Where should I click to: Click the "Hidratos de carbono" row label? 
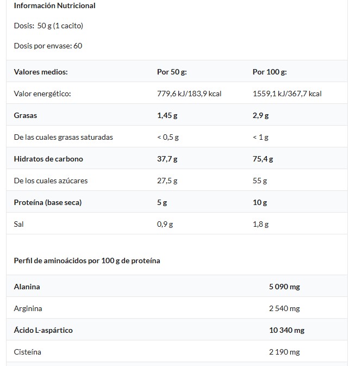48,159
